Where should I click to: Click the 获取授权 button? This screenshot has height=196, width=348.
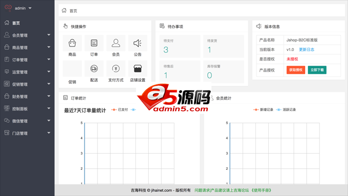tap(296, 70)
